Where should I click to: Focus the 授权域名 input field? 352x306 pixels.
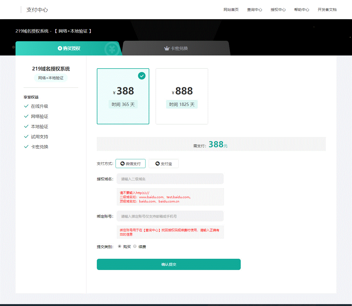click(170, 179)
